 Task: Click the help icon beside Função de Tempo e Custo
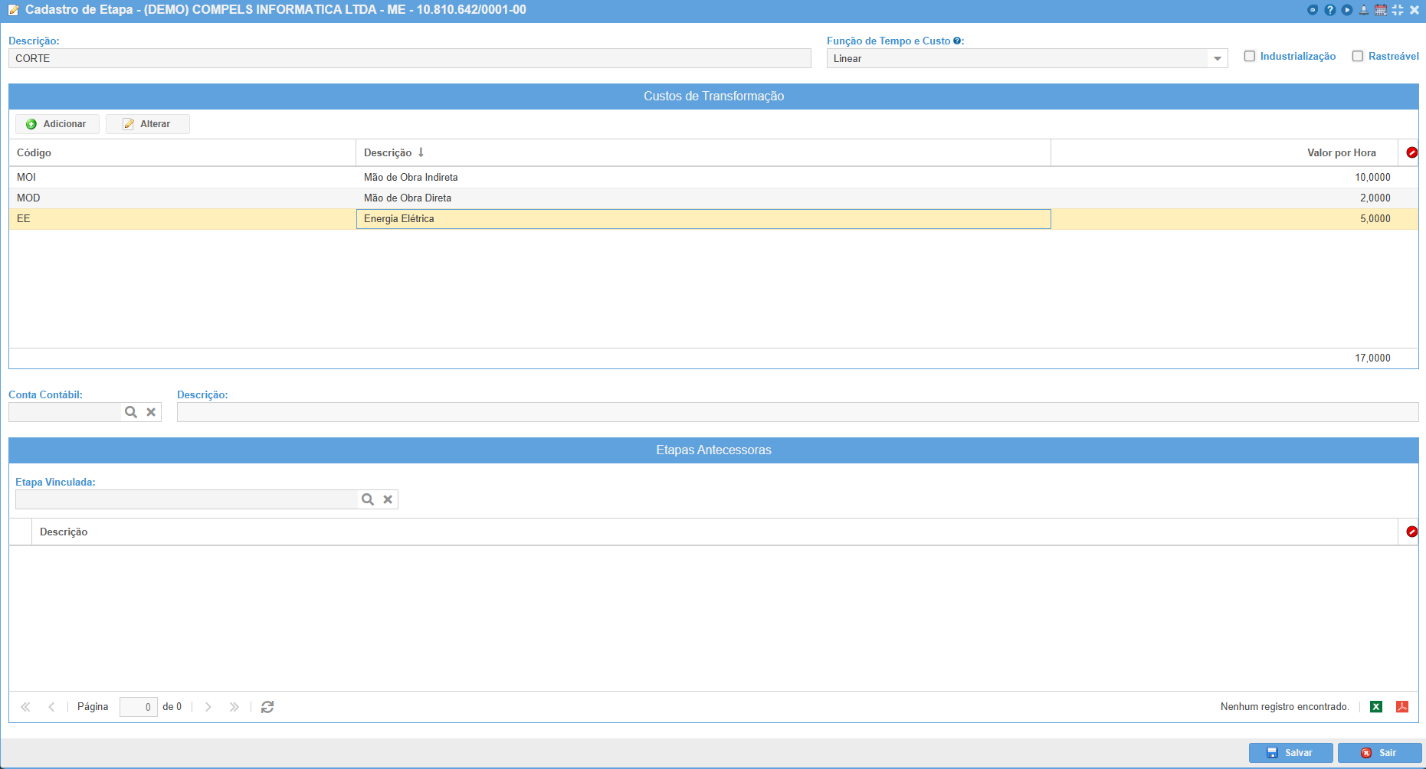(957, 41)
